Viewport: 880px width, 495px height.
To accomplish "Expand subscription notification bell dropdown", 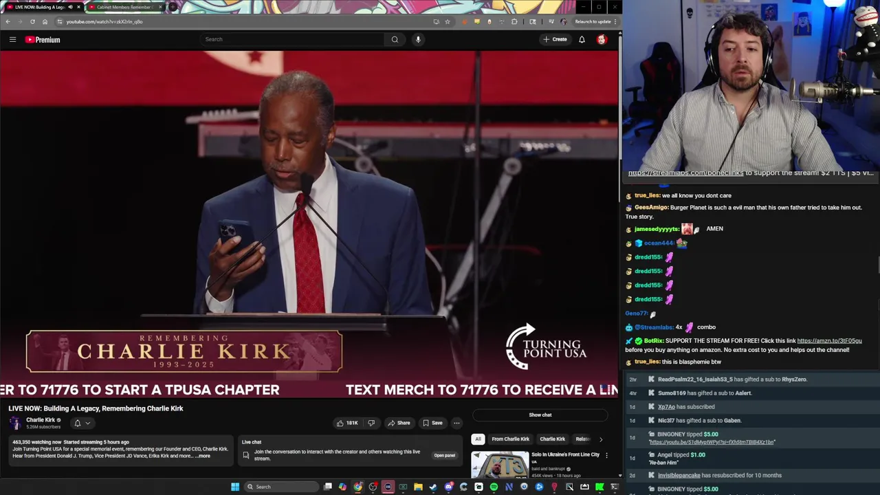I will 82,423.
